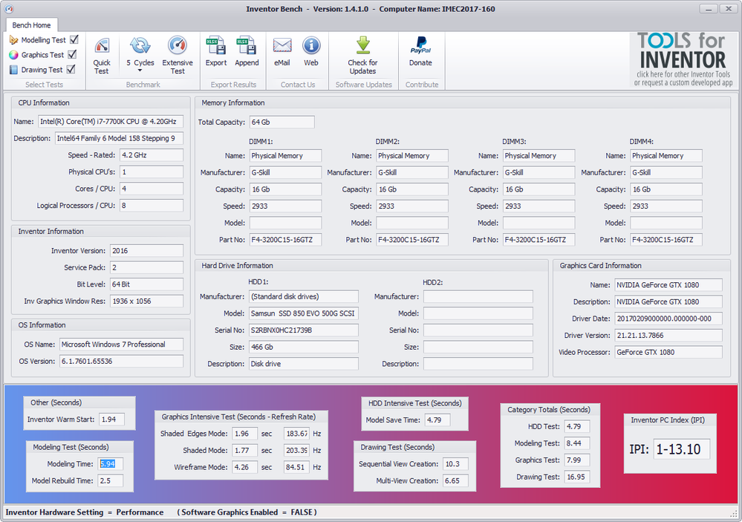Click the Physical CPU's field
Screen dimensions: 742x522
click(x=151, y=172)
